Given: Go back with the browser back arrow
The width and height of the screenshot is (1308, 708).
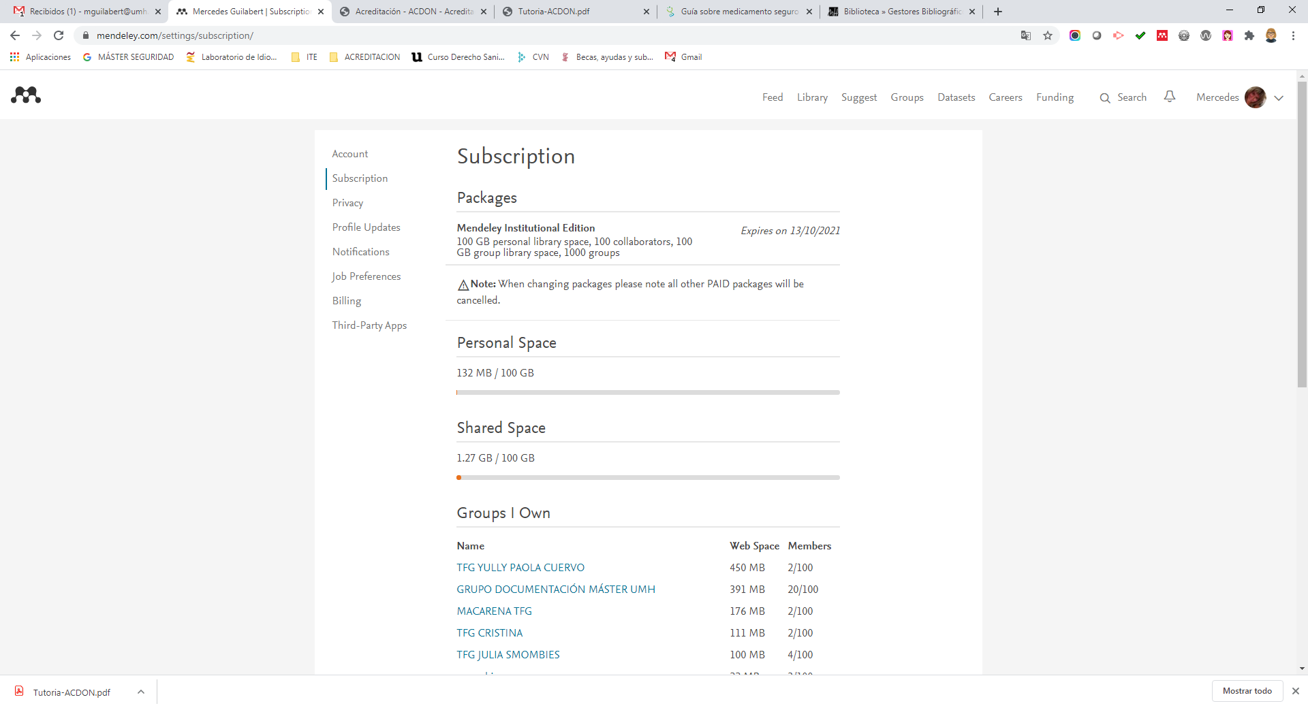Looking at the screenshot, I should coord(15,35).
